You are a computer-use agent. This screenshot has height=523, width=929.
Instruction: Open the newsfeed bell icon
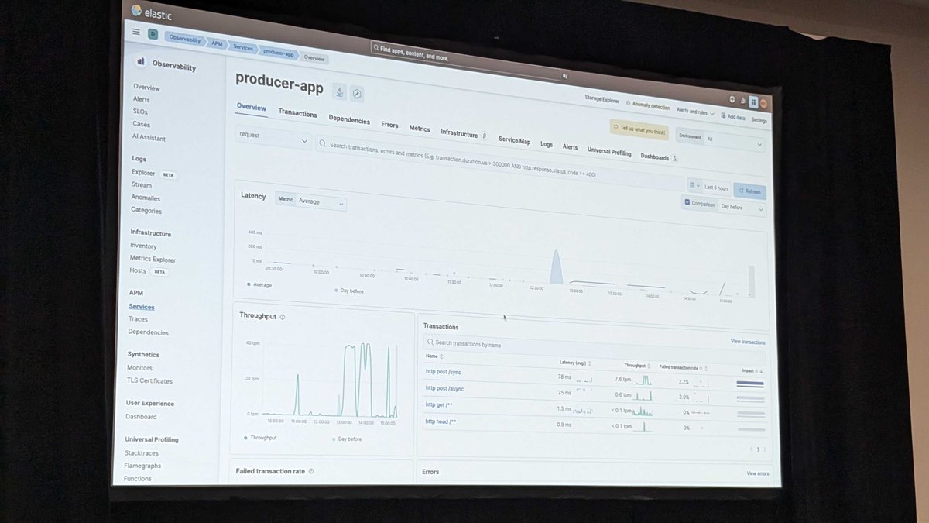pyautogui.click(x=742, y=101)
